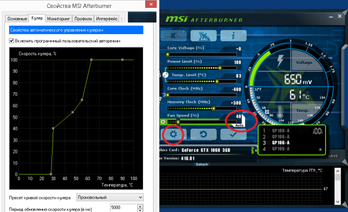
Task: Click the Detach button
Action: pos(202,164)
